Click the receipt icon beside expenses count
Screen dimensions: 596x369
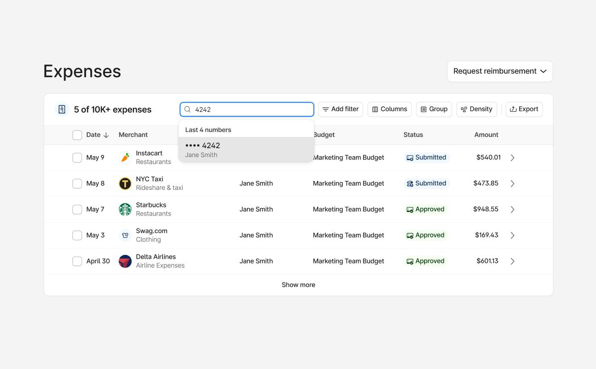click(62, 110)
